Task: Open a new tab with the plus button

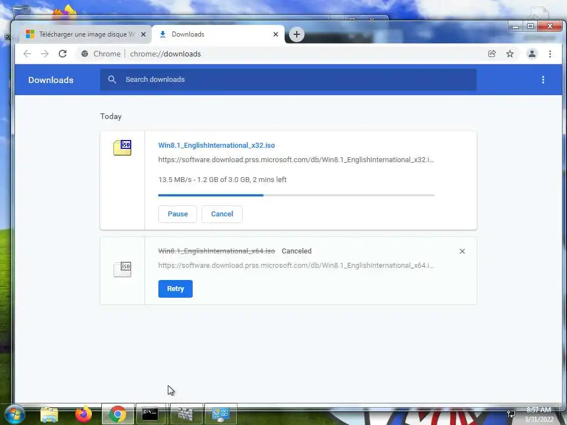Action: [297, 34]
